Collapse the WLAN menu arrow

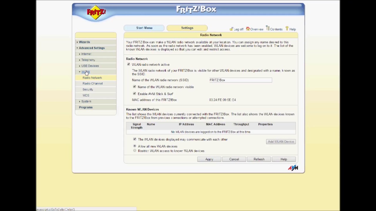(x=80, y=72)
